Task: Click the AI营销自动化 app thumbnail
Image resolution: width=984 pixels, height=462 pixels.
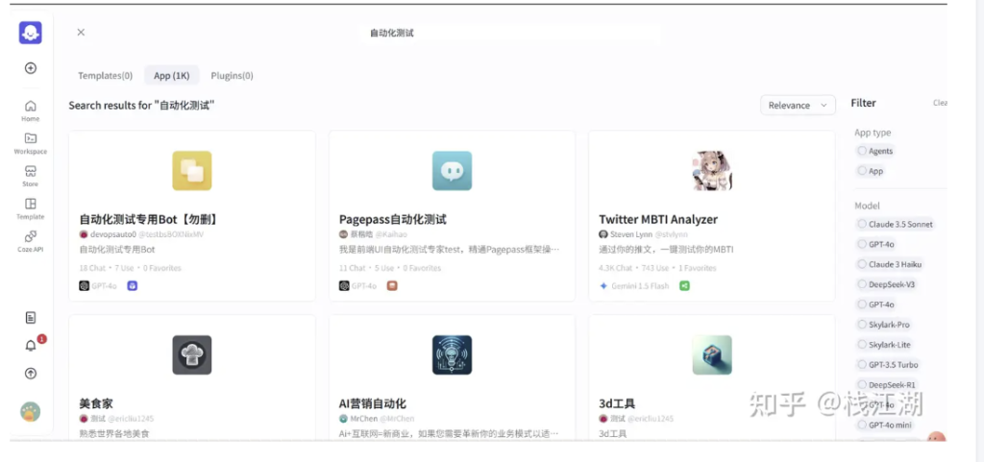Action: 452,354
